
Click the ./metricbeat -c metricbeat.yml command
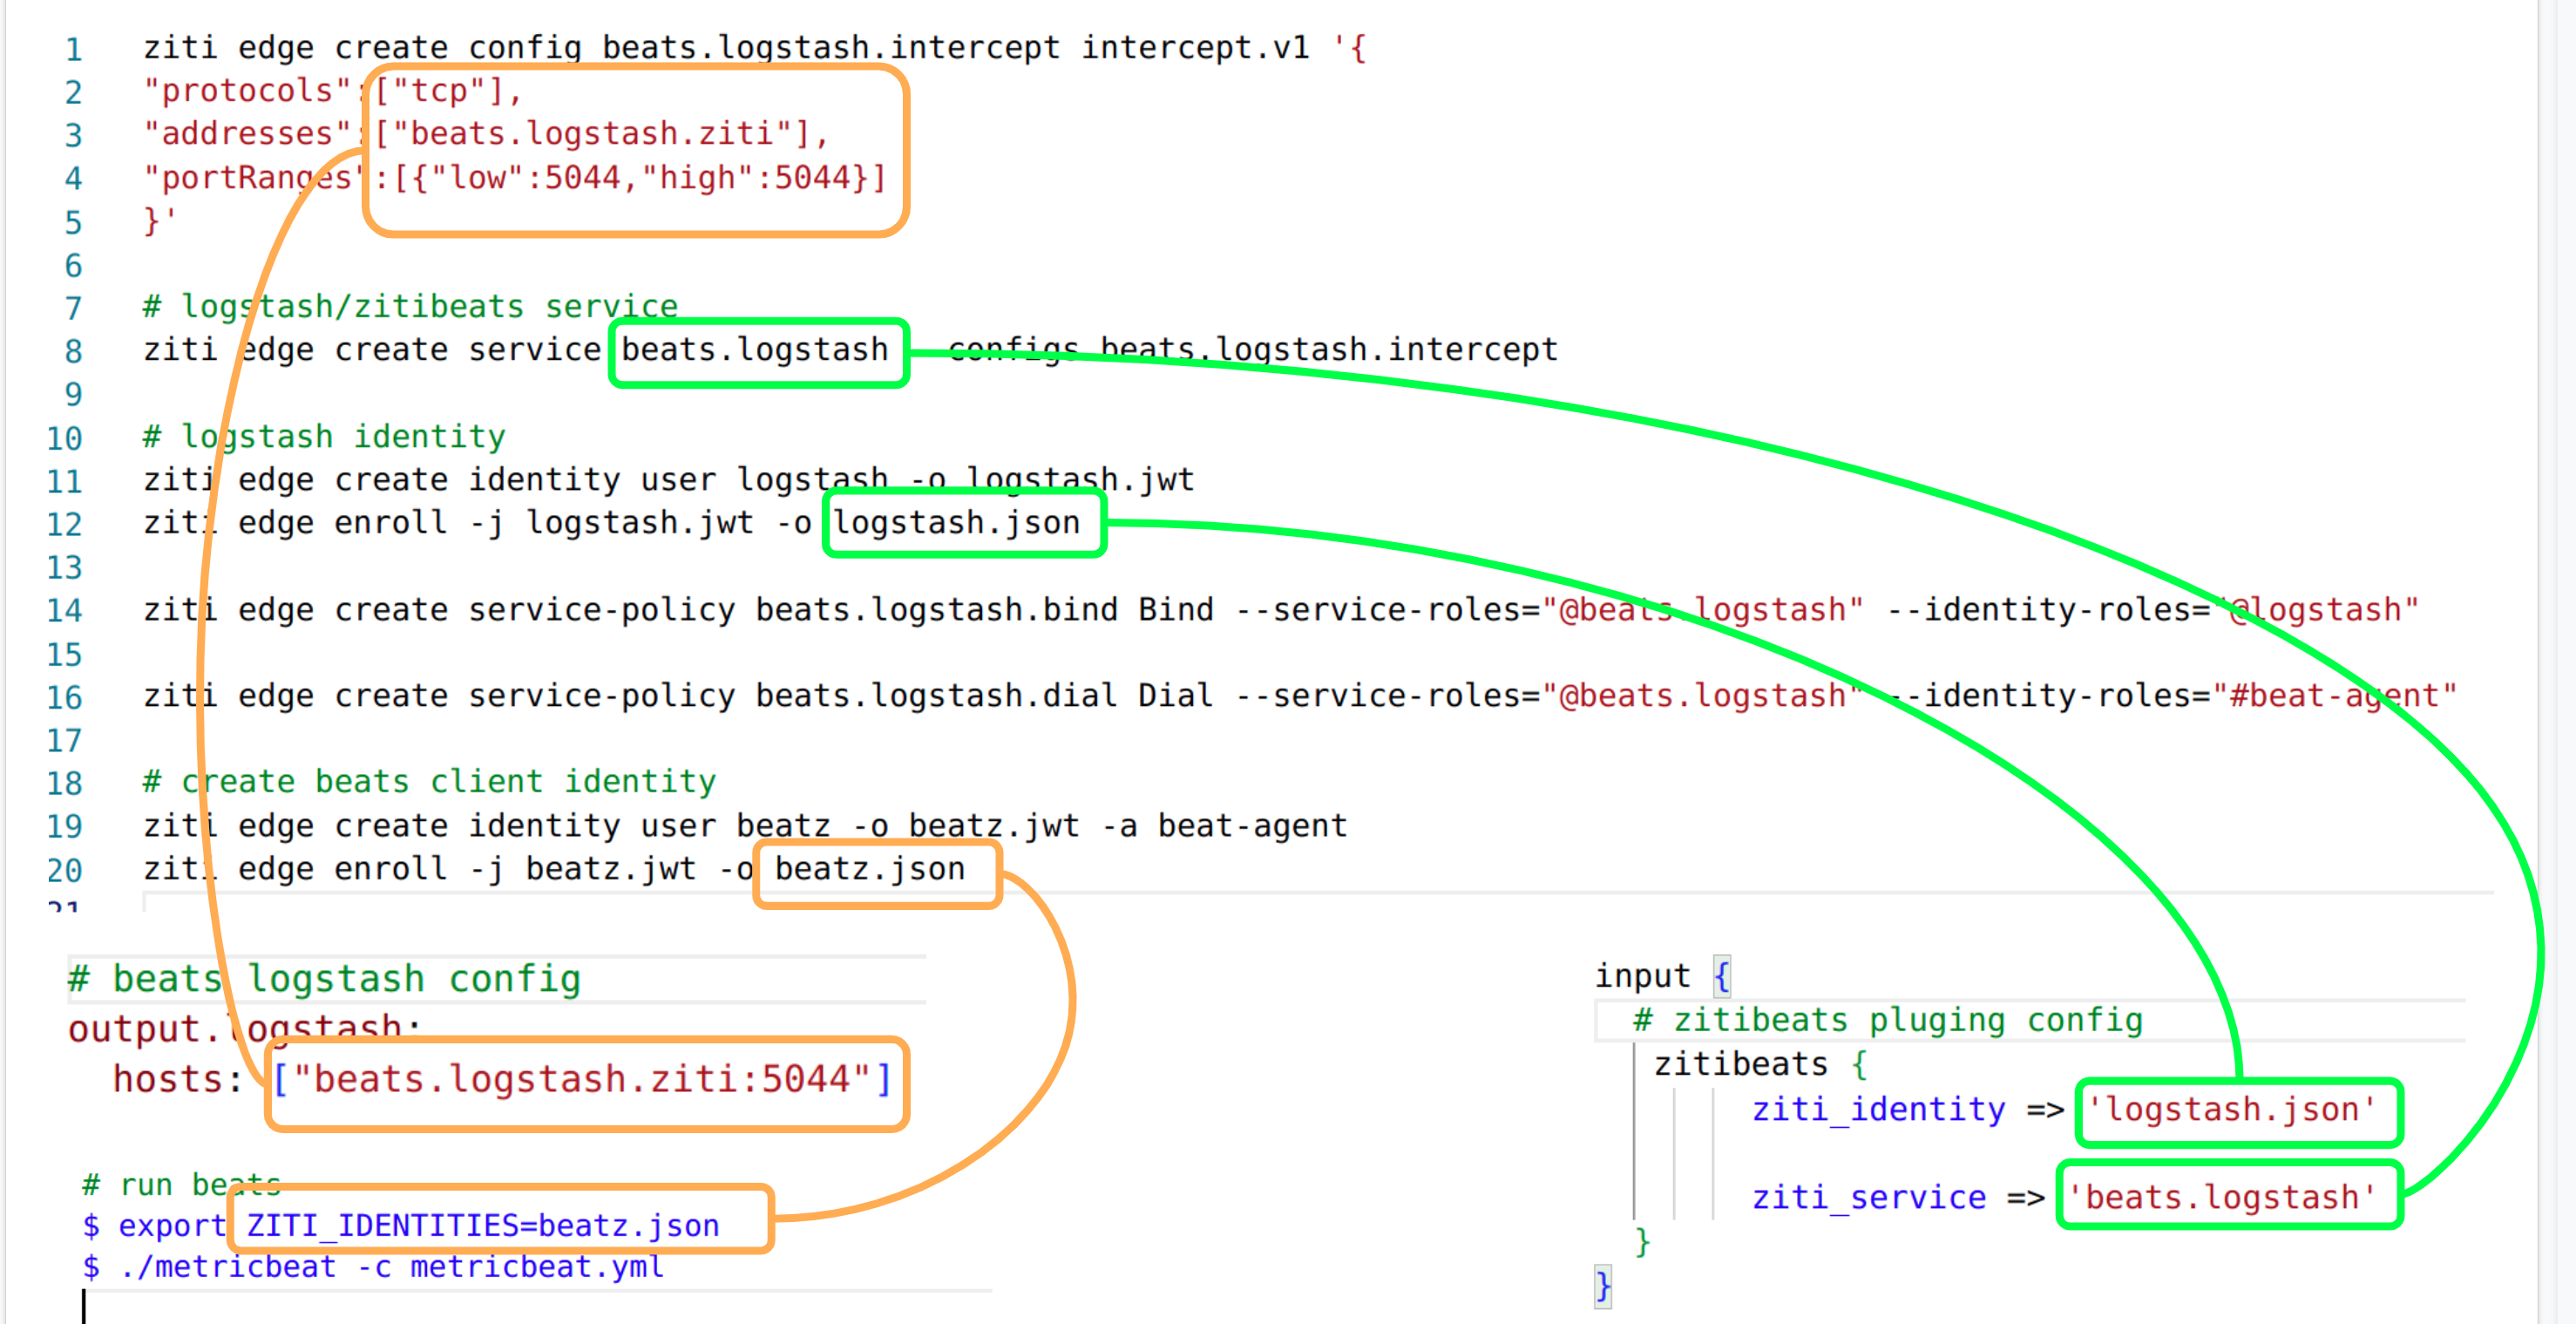coord(391,1267)
